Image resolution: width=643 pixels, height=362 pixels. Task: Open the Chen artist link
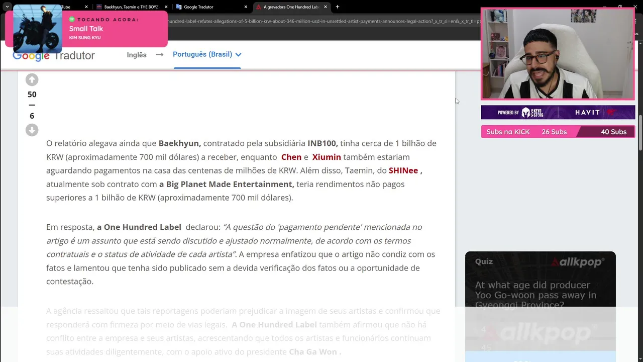click(x=291, y=157)
